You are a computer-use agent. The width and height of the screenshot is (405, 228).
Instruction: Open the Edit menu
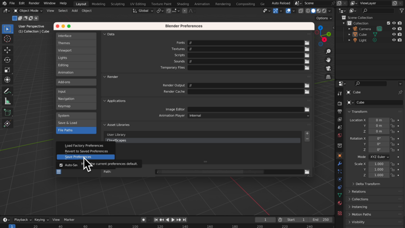click(22, 4)
